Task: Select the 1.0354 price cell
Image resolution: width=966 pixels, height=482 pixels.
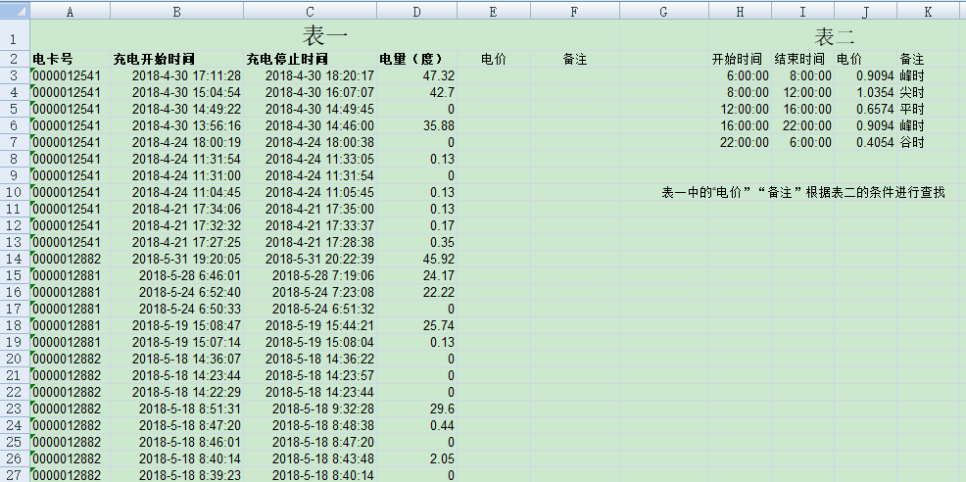Action: tap(866, 92)
